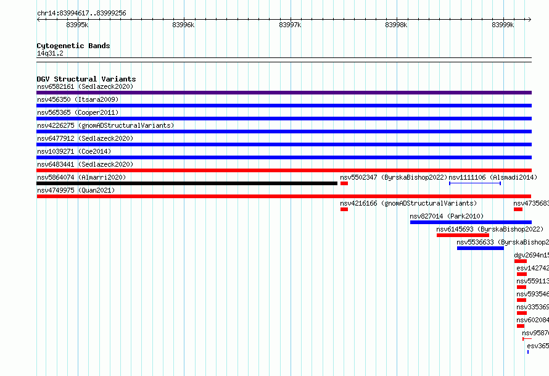The height and width of the screenshot is (376, 549).
Task: Click the blue nsv456350 variant bar
Action: (x=284, y=106)
